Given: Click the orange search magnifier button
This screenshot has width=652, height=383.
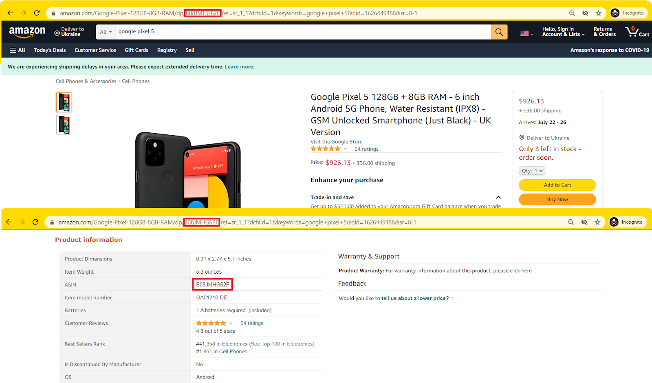Looking at the screenshot, I should [x=499, y=32].
